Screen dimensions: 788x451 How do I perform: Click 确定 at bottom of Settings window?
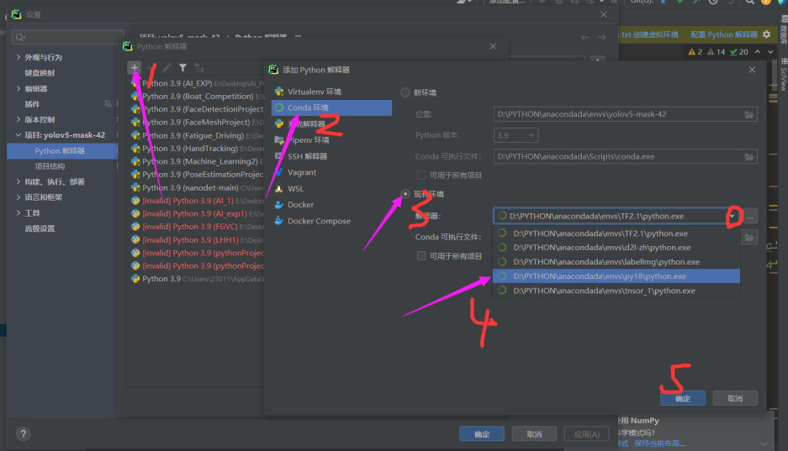click(481, 434)
